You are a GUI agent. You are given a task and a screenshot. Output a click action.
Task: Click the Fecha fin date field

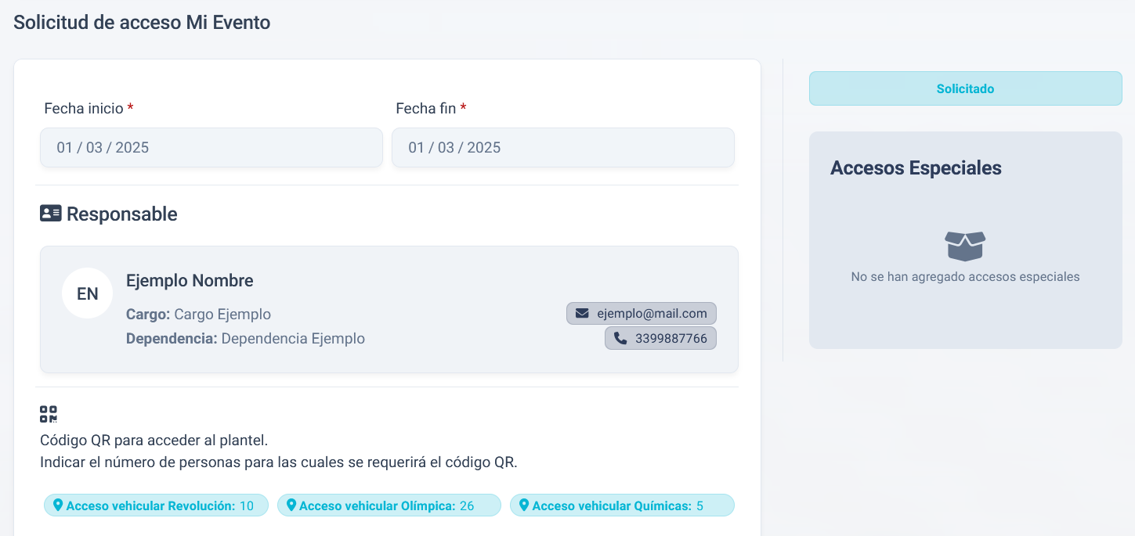point(562,148)
